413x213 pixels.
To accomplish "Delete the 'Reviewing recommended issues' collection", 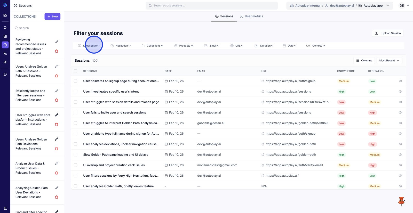I will click(x=57, y=51).
